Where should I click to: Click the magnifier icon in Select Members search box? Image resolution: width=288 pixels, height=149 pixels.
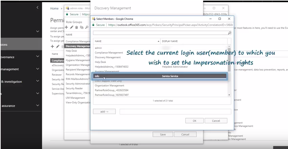tap(229, 33)
